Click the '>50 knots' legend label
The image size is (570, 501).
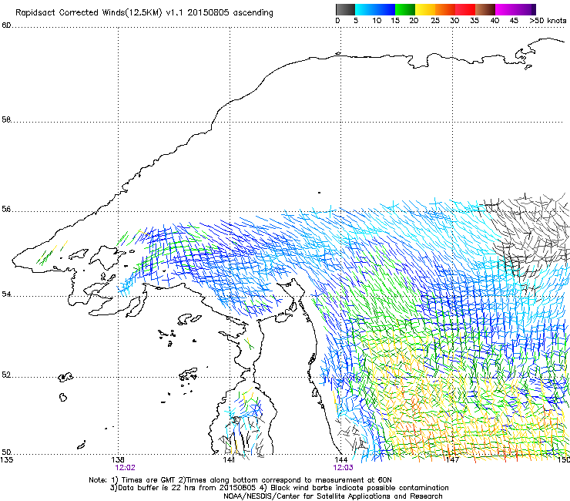548,20
